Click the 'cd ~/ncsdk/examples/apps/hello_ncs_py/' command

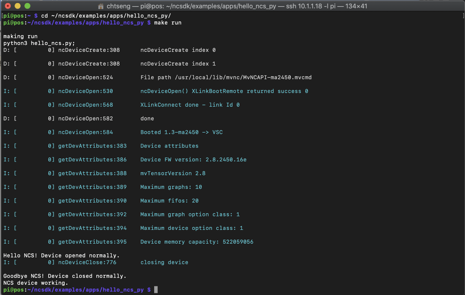(x=106, y=16)
